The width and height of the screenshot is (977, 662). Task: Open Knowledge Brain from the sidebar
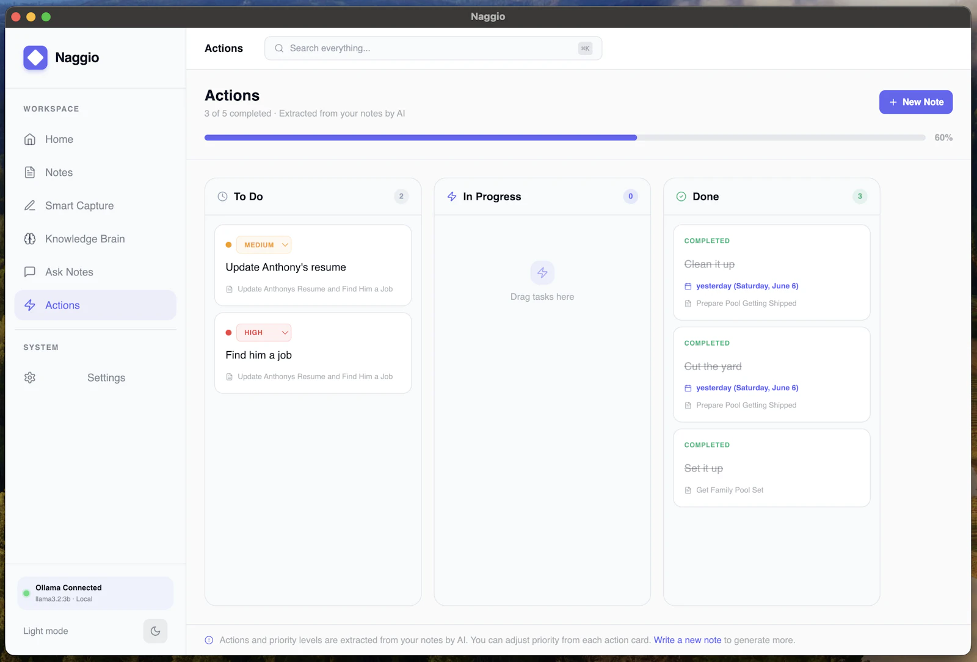coord(95,239)
